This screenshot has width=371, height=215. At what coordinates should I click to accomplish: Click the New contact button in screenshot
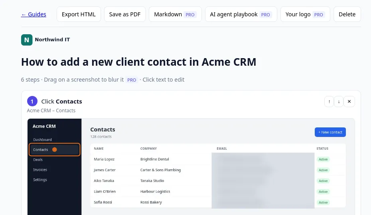pos(330,132)
